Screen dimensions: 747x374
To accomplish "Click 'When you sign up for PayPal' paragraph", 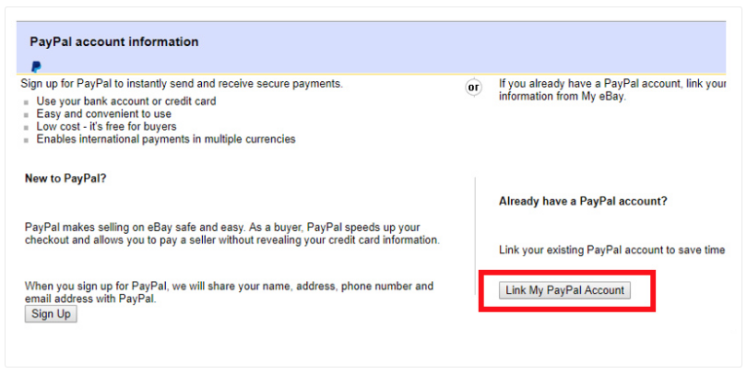I will (229, 293).
